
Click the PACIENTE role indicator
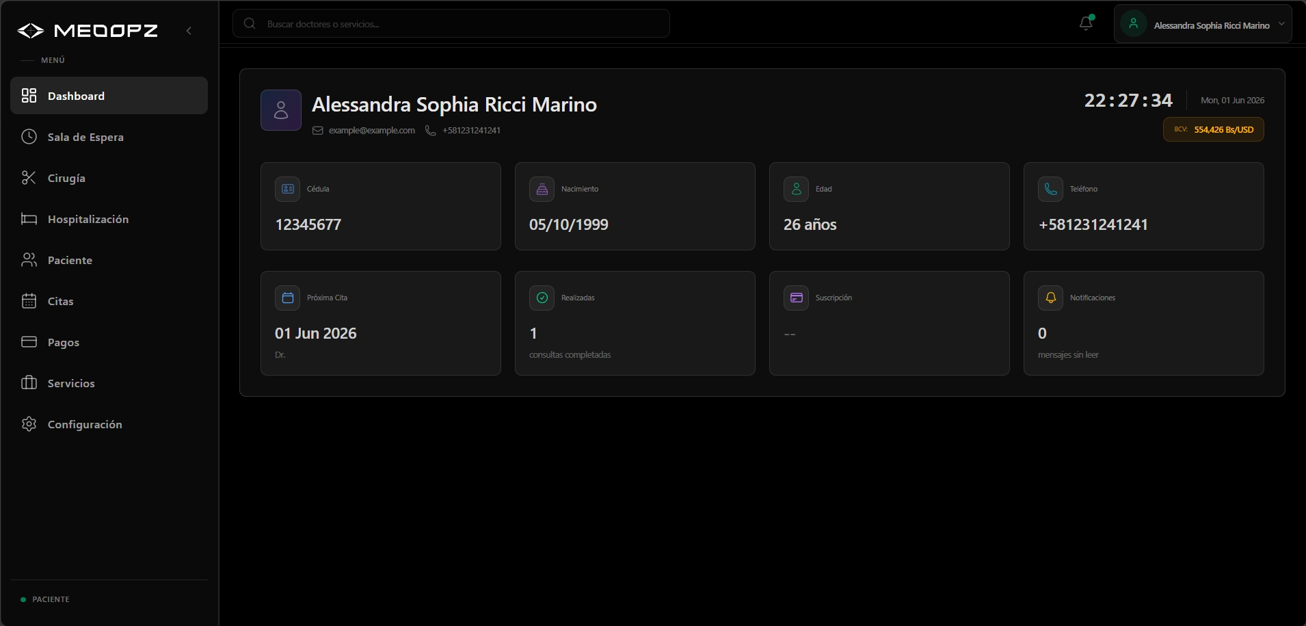click(45, 599)
